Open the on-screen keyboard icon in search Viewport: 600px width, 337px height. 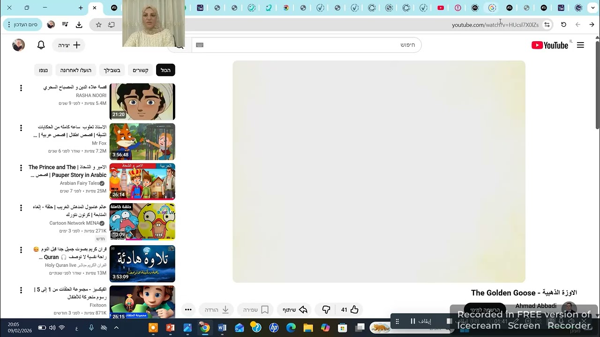200,45
